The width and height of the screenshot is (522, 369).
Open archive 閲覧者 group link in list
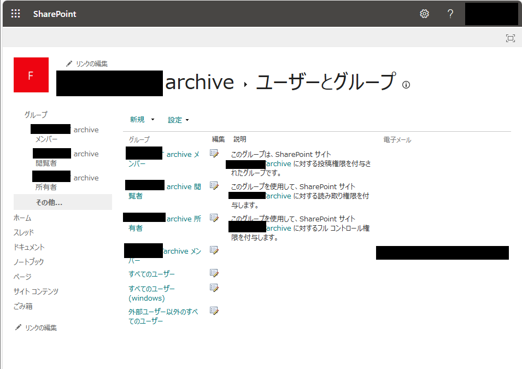tap(163, 191)
